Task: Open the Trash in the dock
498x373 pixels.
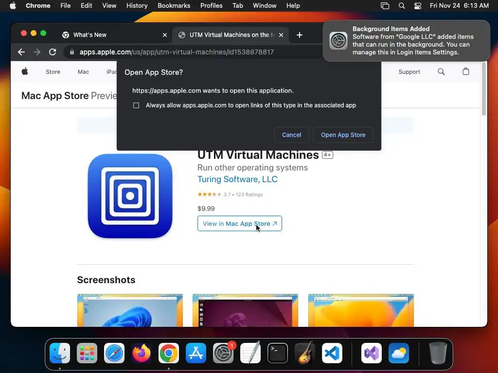Action: point(438,353)
